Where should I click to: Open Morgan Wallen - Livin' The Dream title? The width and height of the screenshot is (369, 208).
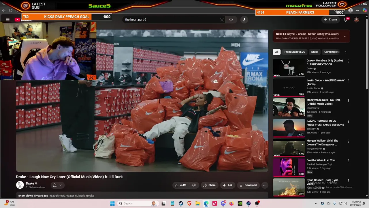(x=322, y=143)
